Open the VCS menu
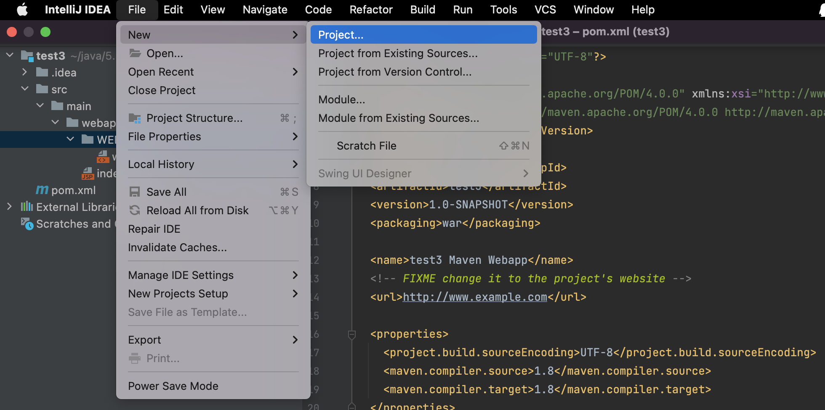Viewport: 825px width, 410px height. tap(545, 10)
